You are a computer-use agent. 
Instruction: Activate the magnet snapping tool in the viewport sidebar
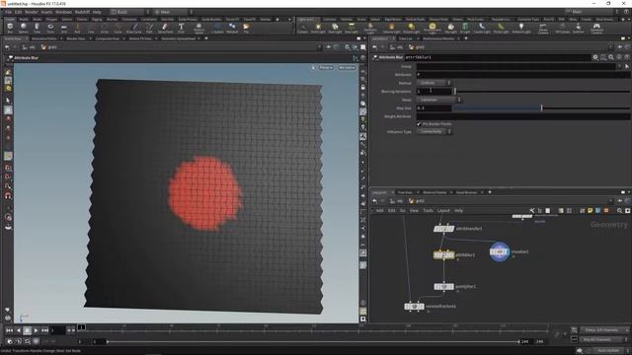click(x=8, y=196)
